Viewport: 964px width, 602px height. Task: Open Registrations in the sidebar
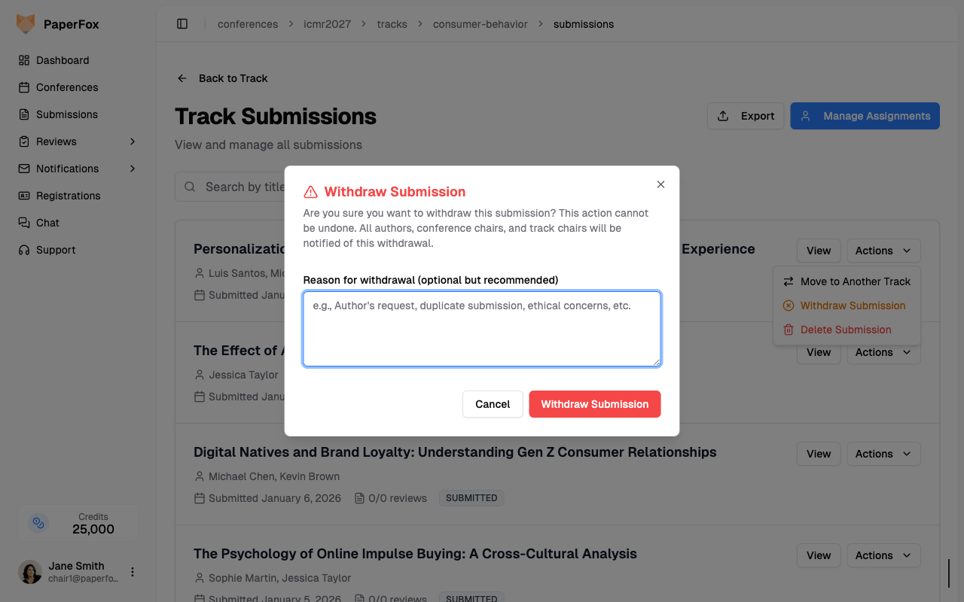pyautogui.click(x=68, y=196)
